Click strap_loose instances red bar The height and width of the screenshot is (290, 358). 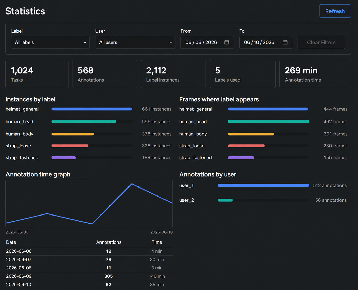[70, 146]
